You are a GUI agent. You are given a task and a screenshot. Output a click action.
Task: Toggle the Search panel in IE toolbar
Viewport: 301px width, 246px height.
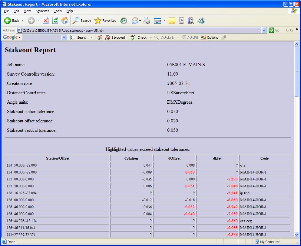(x=81, y=21)
